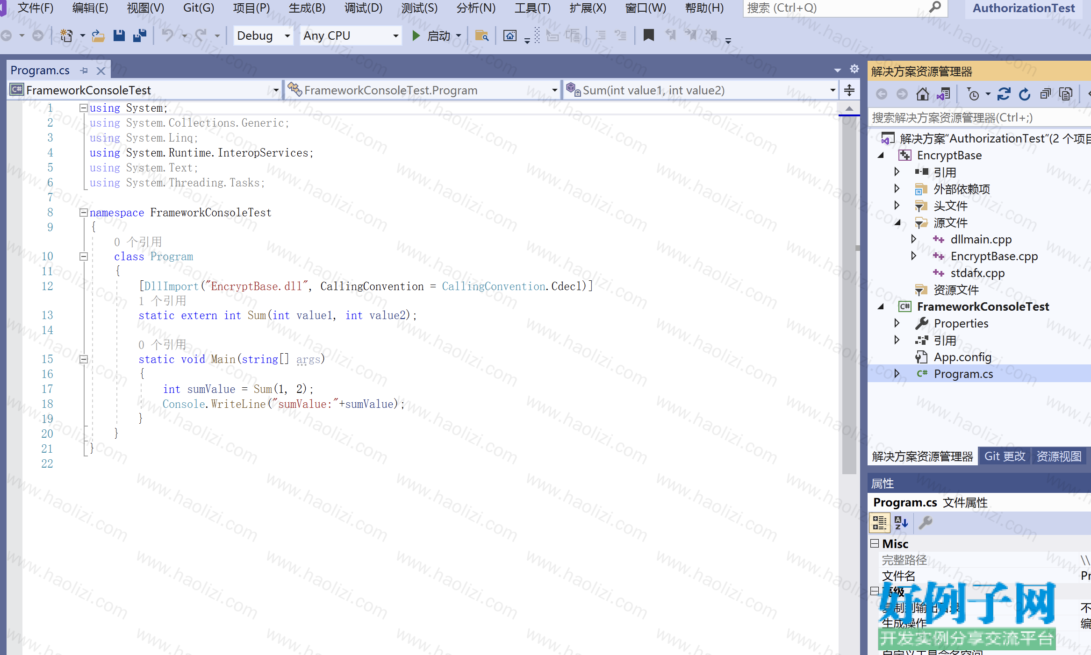The height and width of the screenshot is (655, 1091).
Task: Refresh the Solution Explorer tree
Action: coord(1024,94)
